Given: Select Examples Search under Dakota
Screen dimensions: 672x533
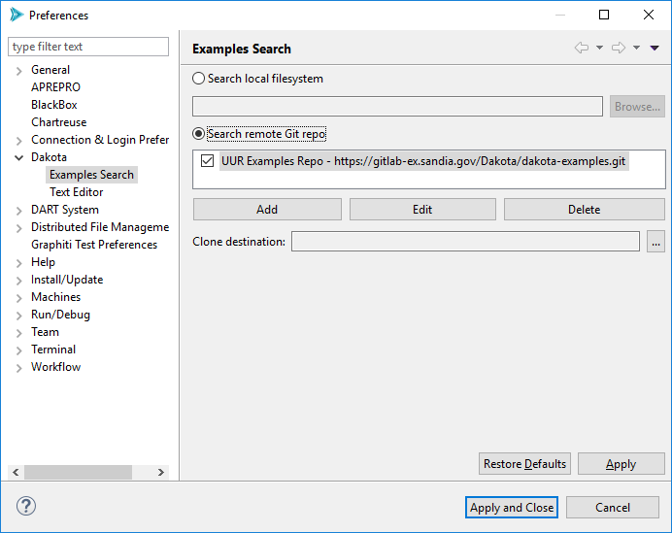Looking at the screenshot, I should pos(91,175).
